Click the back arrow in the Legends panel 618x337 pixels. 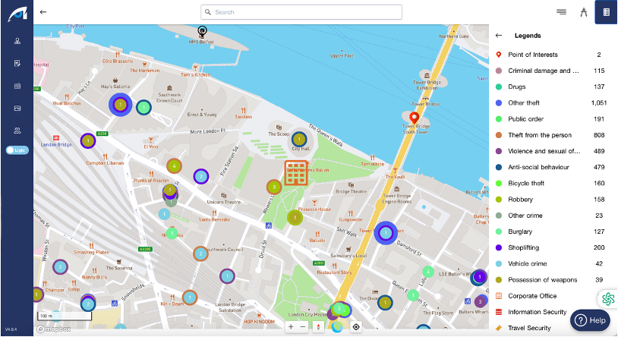click(x=499, y=36)
